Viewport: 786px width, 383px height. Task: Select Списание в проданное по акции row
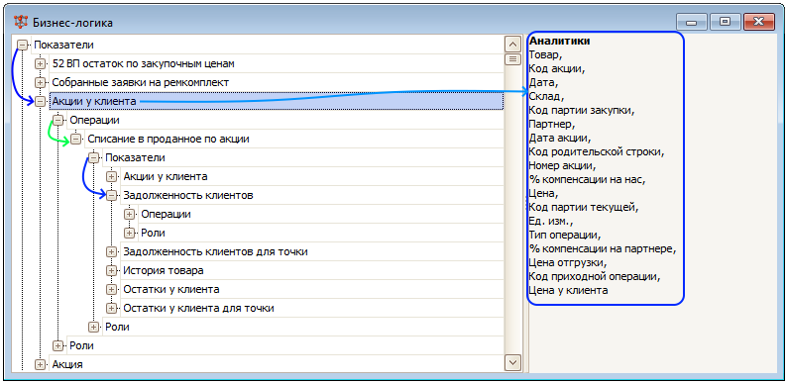click(x=293, y=140)
